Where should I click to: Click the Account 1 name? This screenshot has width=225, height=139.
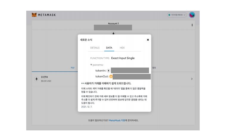tap(113, 23)
